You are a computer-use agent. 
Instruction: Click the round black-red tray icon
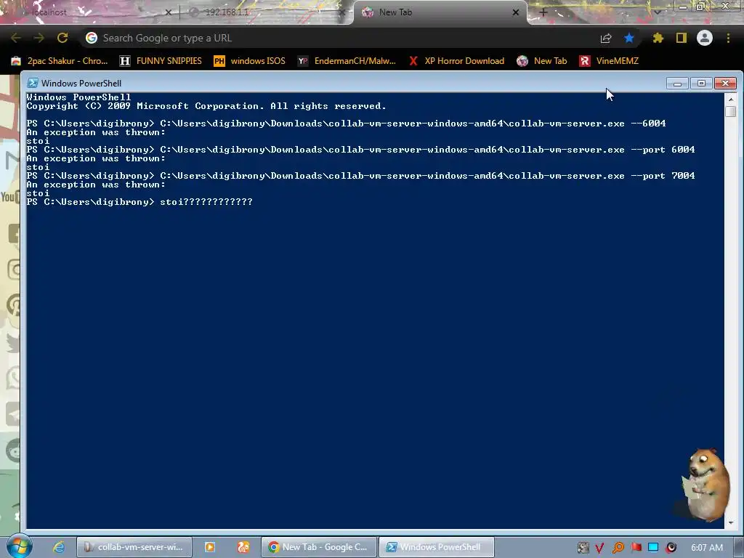click(x=671, y=548)
